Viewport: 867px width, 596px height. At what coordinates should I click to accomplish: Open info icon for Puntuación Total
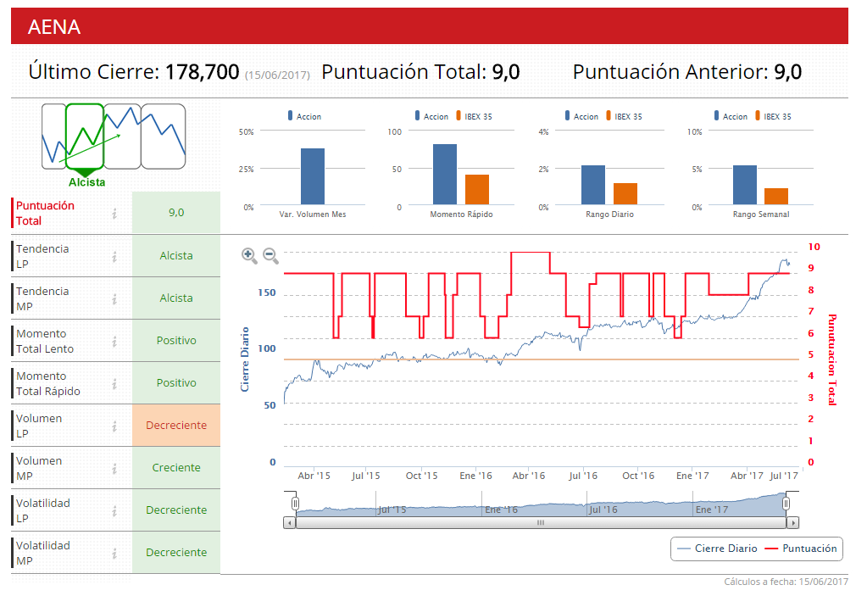(x=114, y=214)
